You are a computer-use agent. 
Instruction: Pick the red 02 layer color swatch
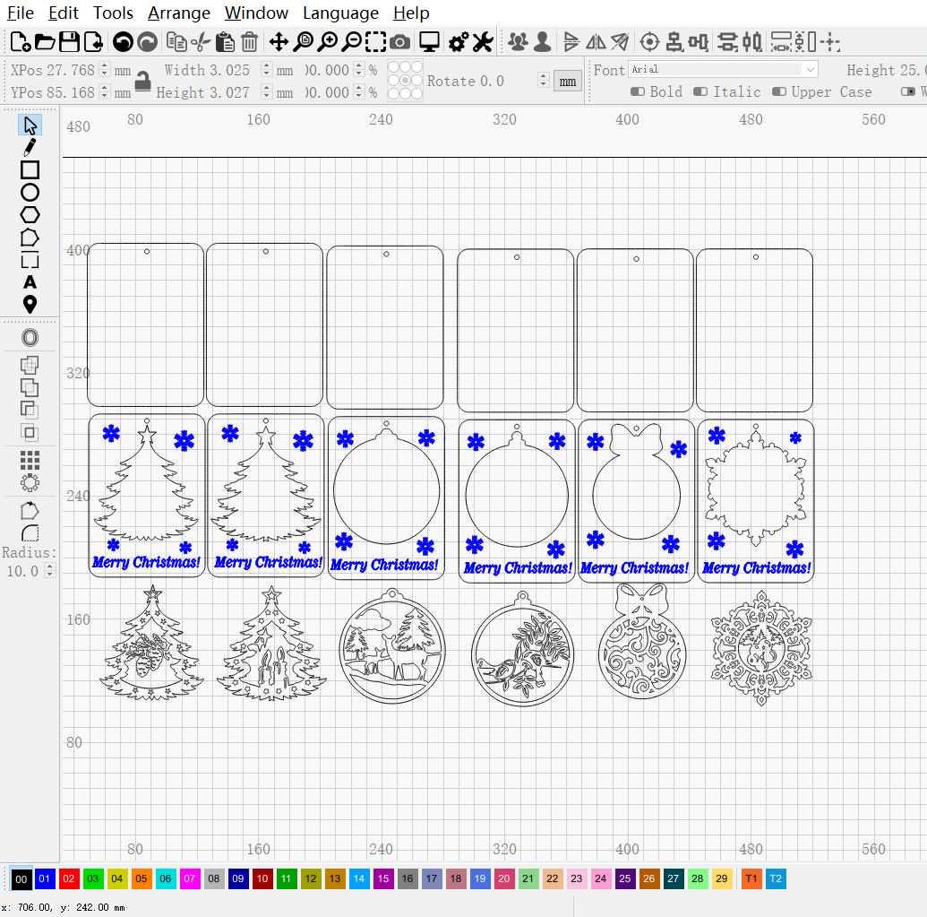[x=69, y=879]
